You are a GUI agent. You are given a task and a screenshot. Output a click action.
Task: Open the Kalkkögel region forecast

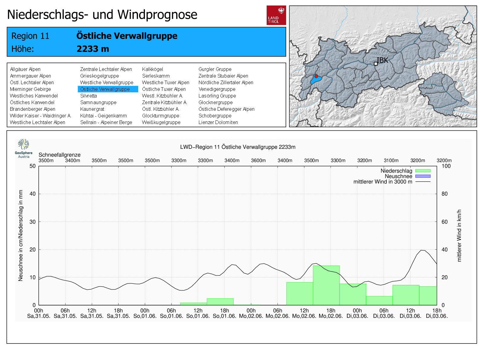coord(152,69)
